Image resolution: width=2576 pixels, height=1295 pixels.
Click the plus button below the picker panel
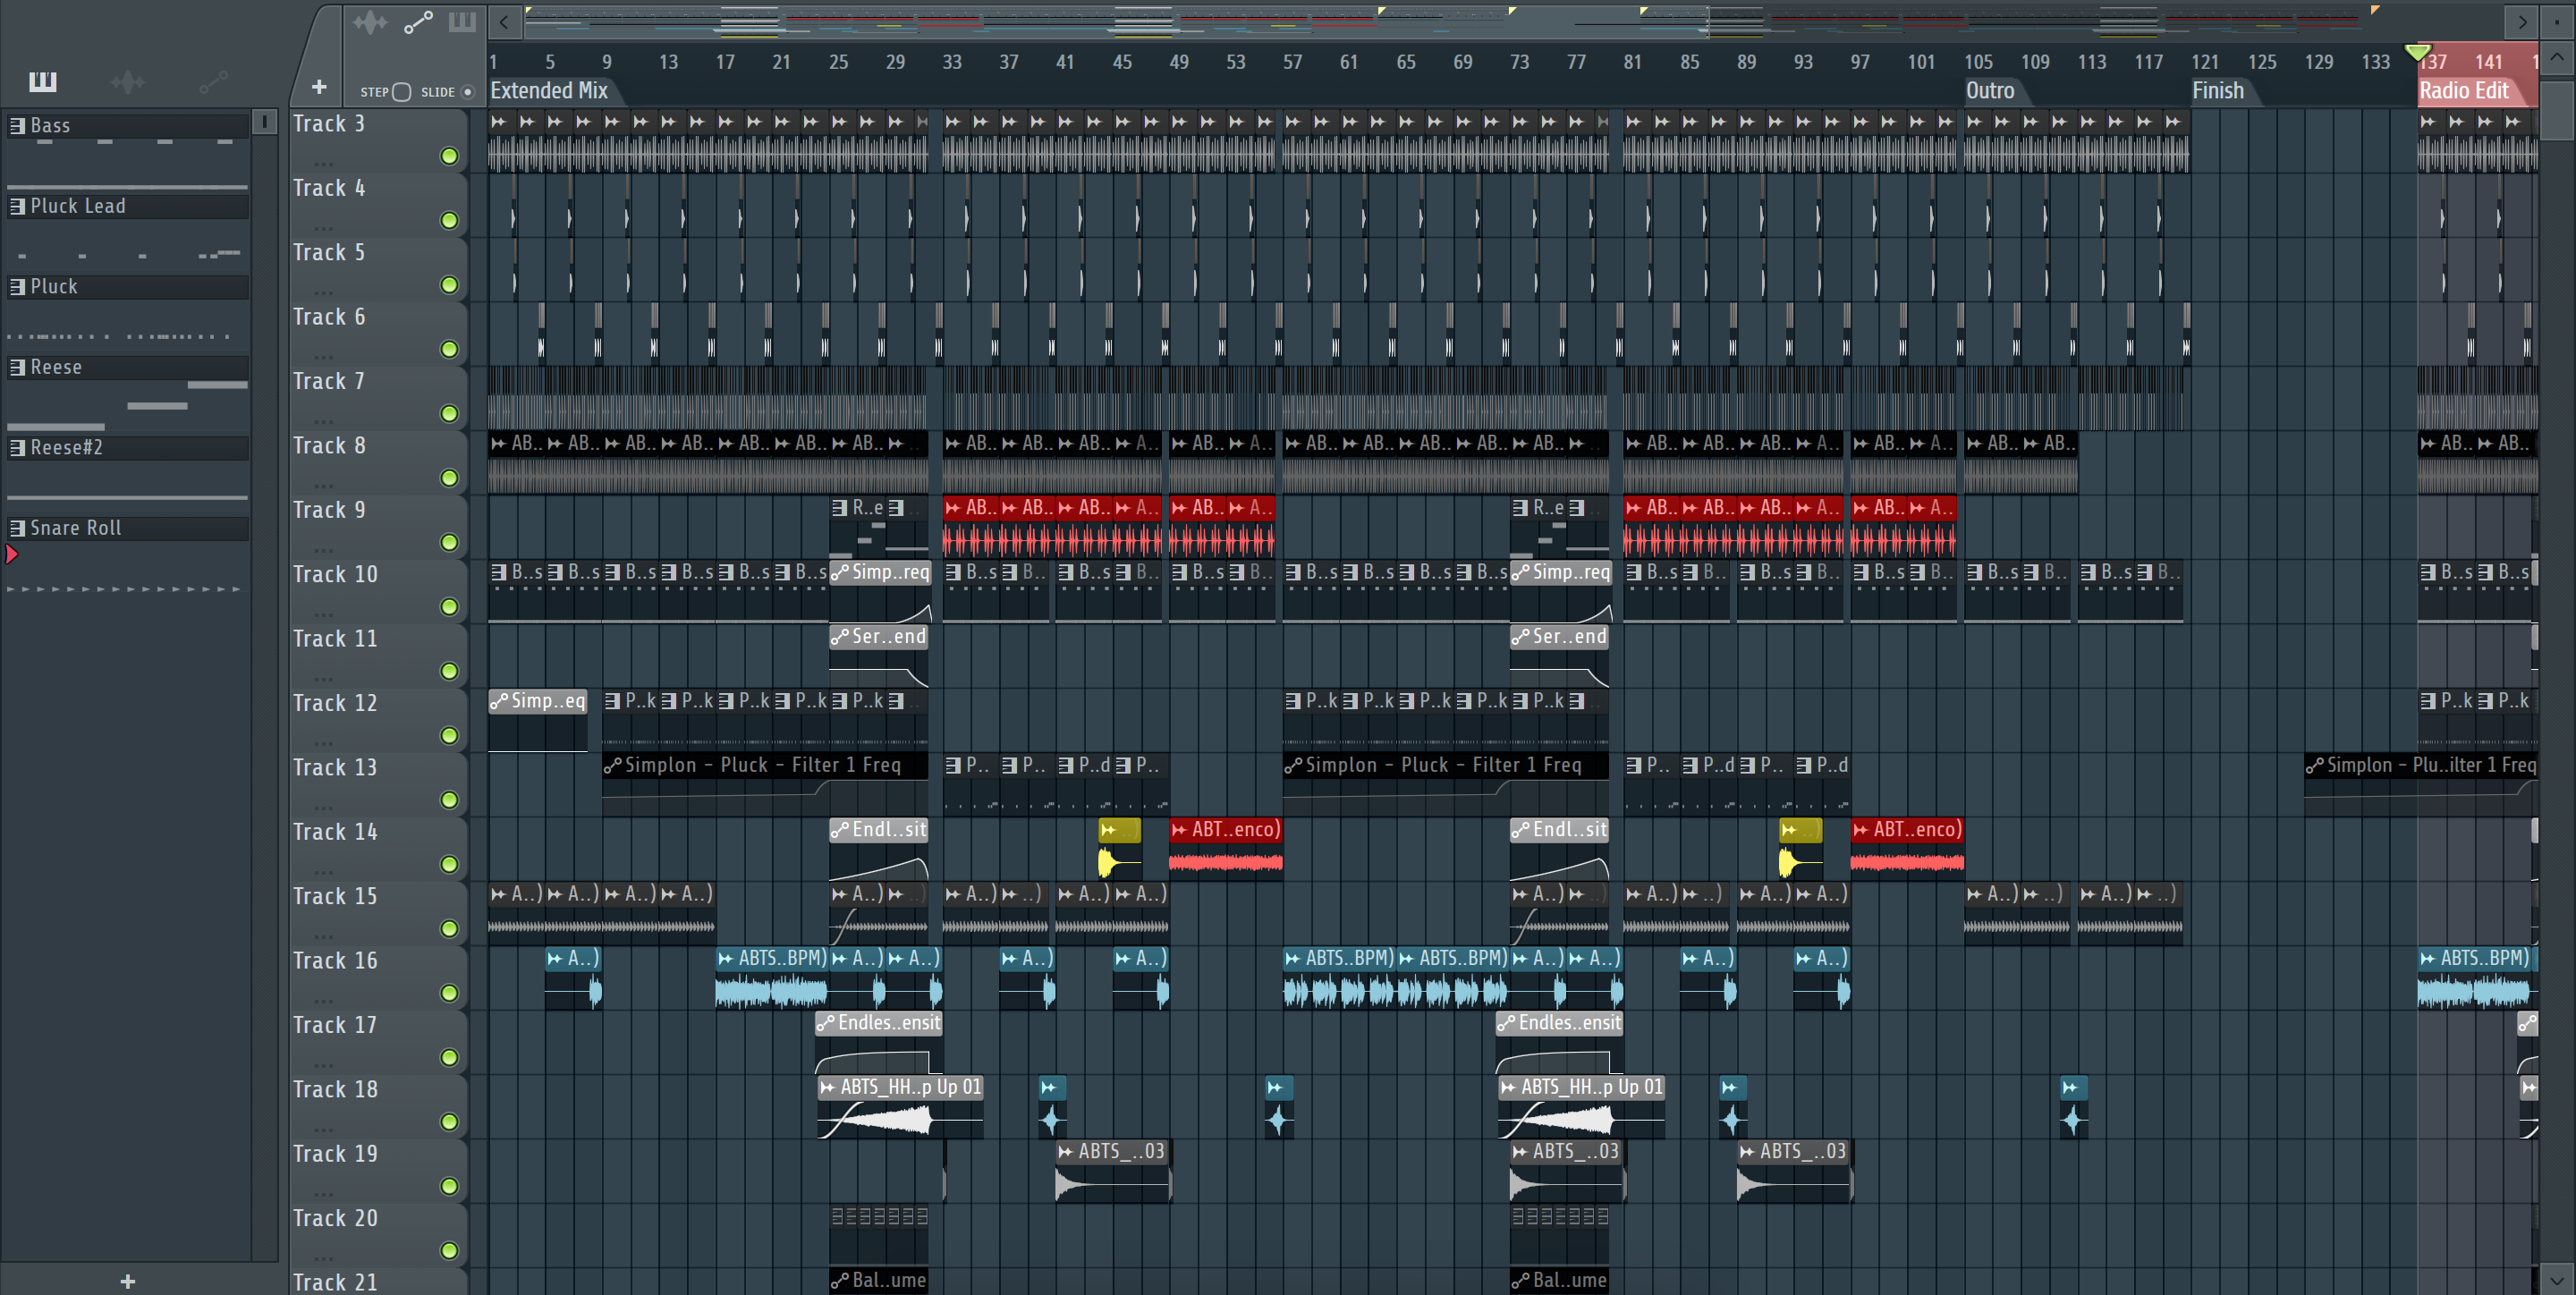coord(127,1281)
